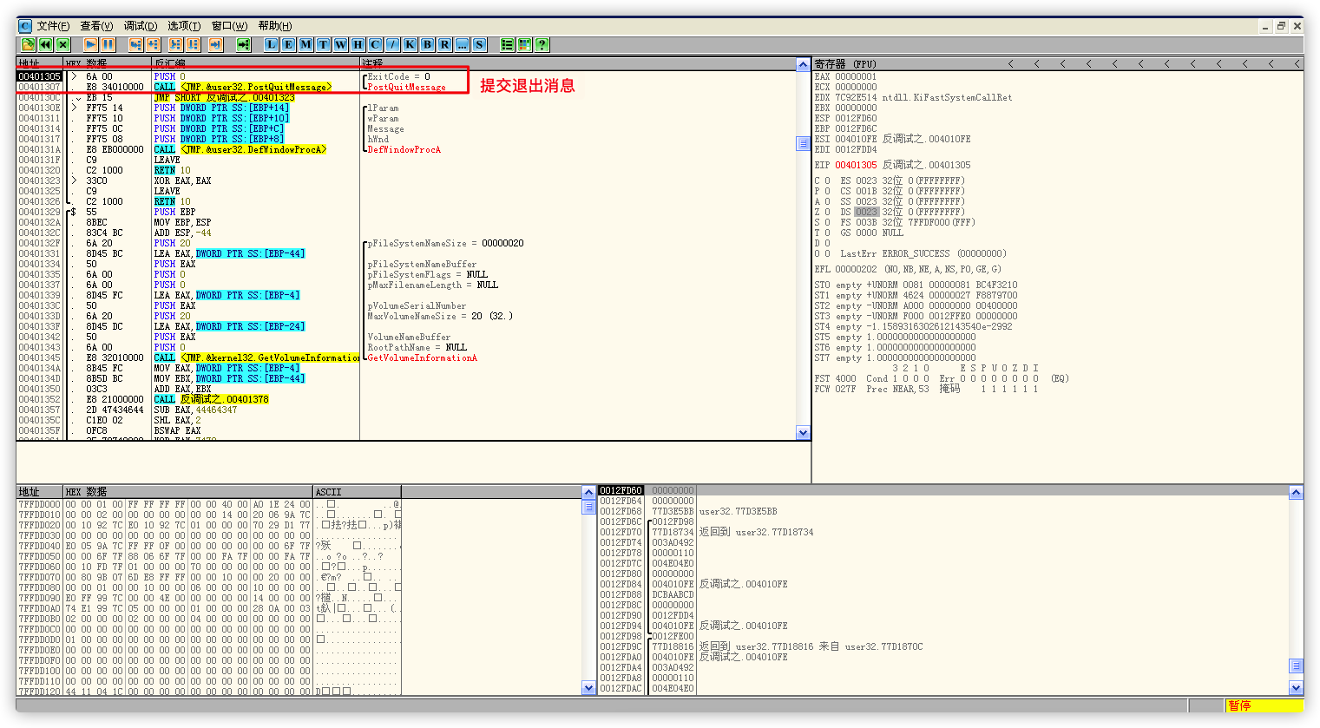Click the disassembly pane scroll down arrow

(x=803, y=432)
